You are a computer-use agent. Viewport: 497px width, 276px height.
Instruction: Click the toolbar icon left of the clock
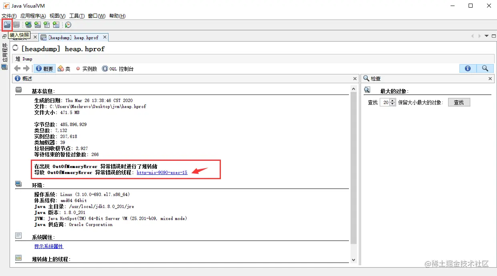point(56,25)
